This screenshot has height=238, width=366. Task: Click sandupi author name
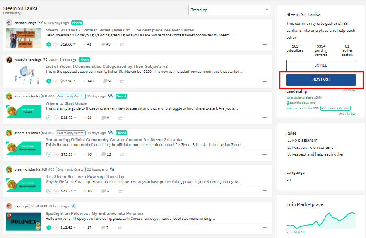click(x=21, y=206)
